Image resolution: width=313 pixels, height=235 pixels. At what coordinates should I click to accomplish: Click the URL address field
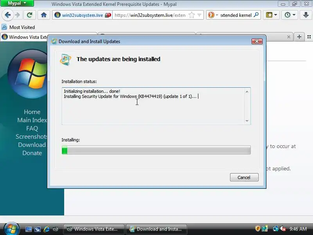(x=150, y=15)
